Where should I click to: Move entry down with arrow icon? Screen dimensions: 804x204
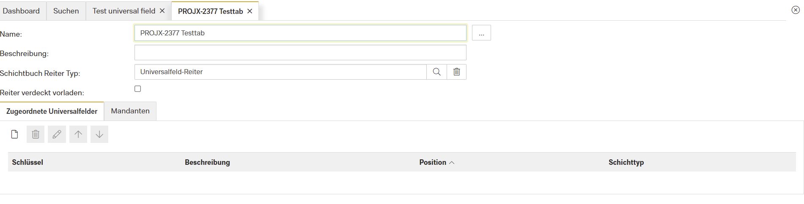click(99, 134)
